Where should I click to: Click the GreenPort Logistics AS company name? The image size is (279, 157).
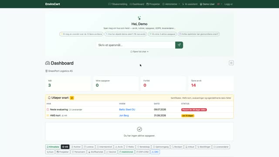point(60,71)
